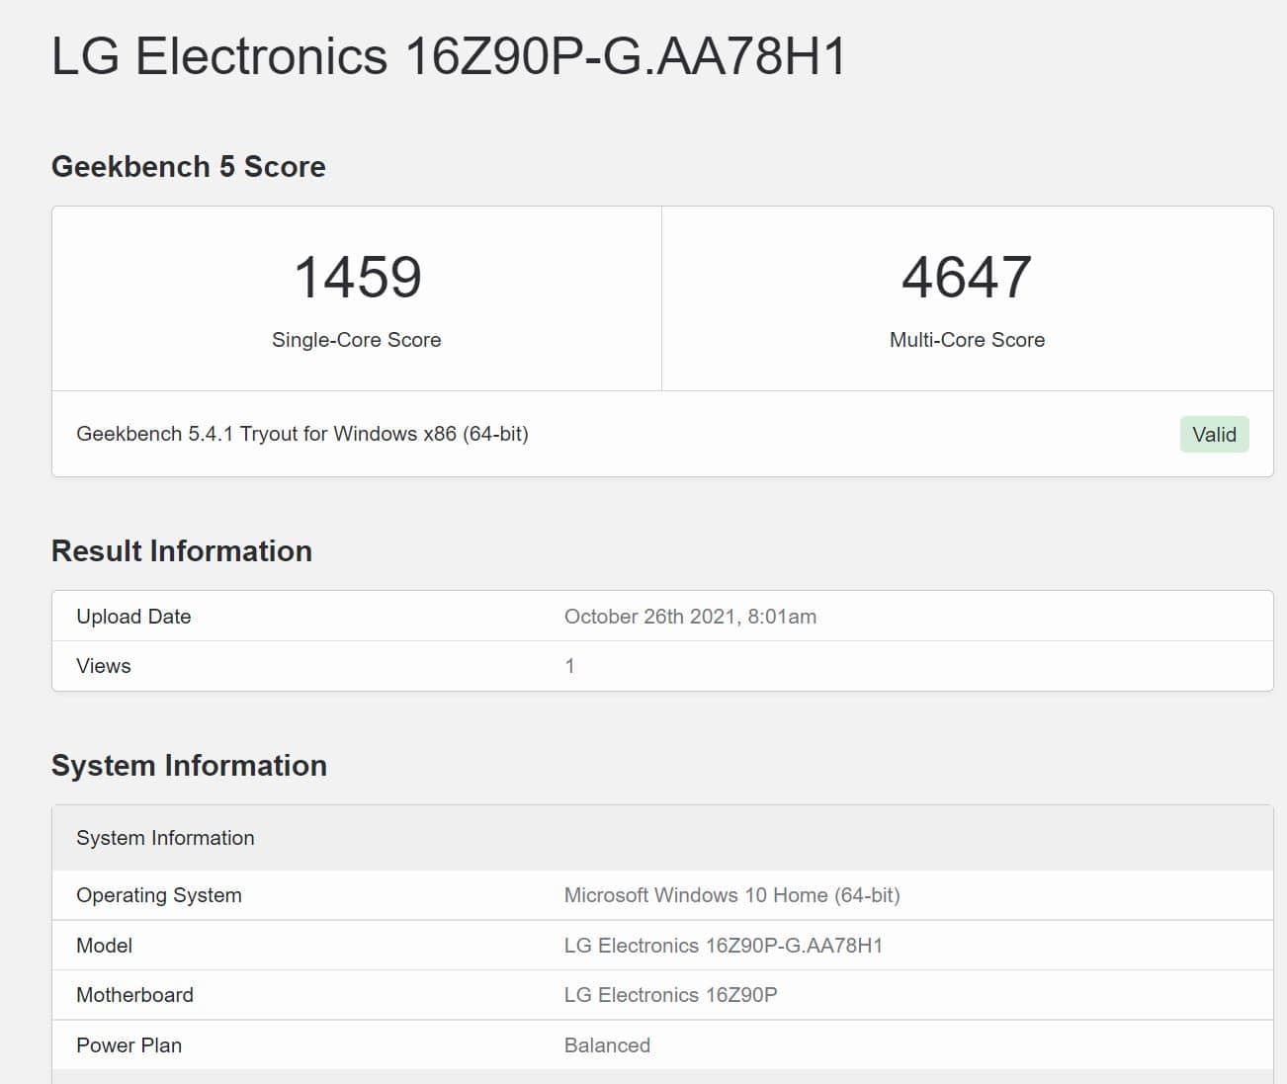
Task: Select the Model value LG Electronics 16Z90P-G.AA78H1
Action: coord(724,946)
